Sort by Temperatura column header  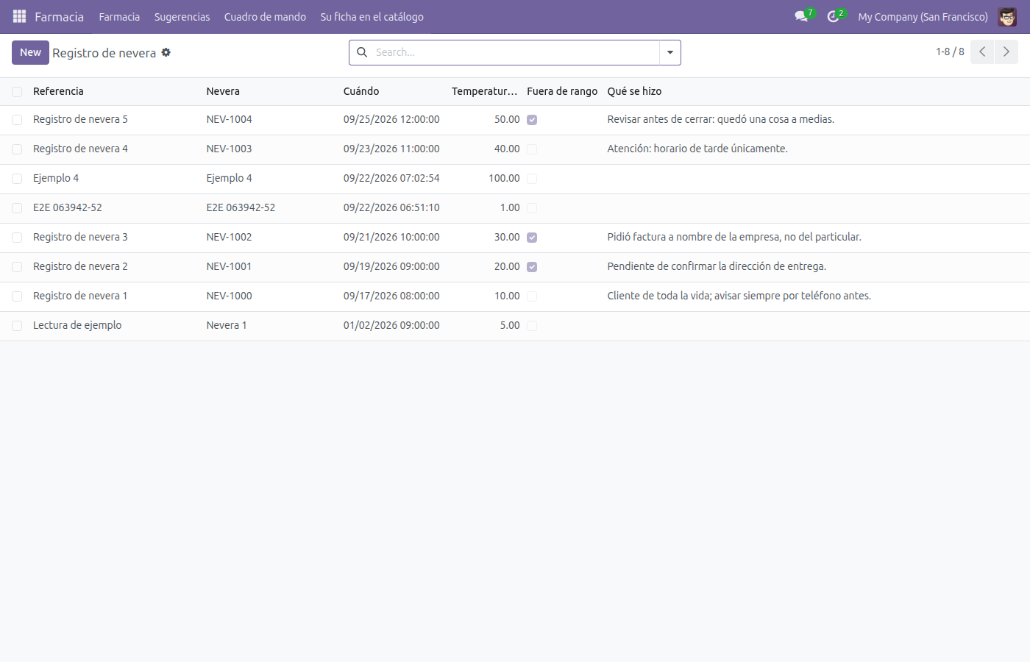point(484,91)
